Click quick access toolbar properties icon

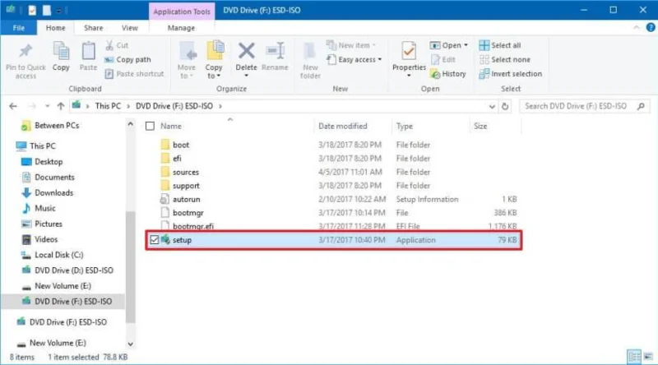[x=32, y=10]
